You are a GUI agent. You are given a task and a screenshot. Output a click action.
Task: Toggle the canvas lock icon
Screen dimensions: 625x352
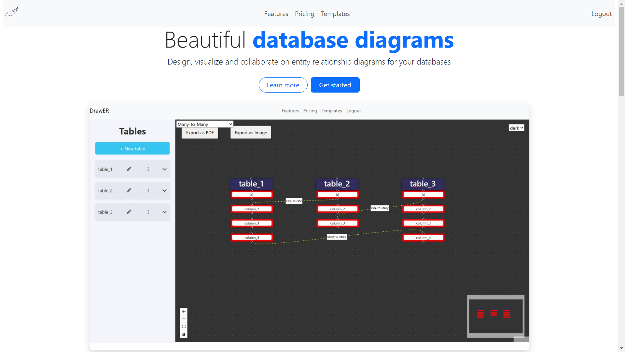(x=184, y=334)
